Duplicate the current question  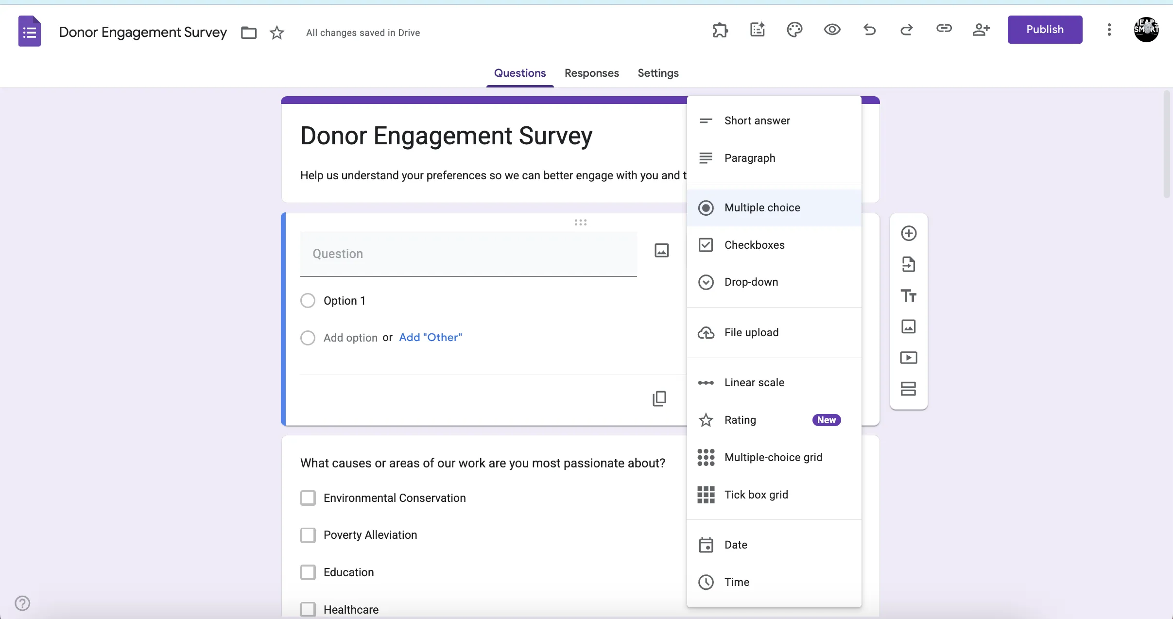click(x=659, y=398)
